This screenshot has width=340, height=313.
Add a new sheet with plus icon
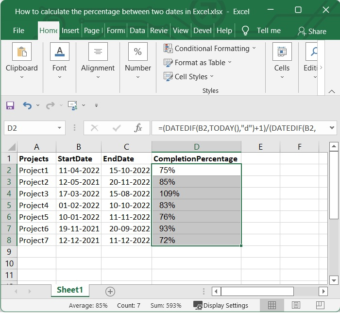[x=110, y=291]
